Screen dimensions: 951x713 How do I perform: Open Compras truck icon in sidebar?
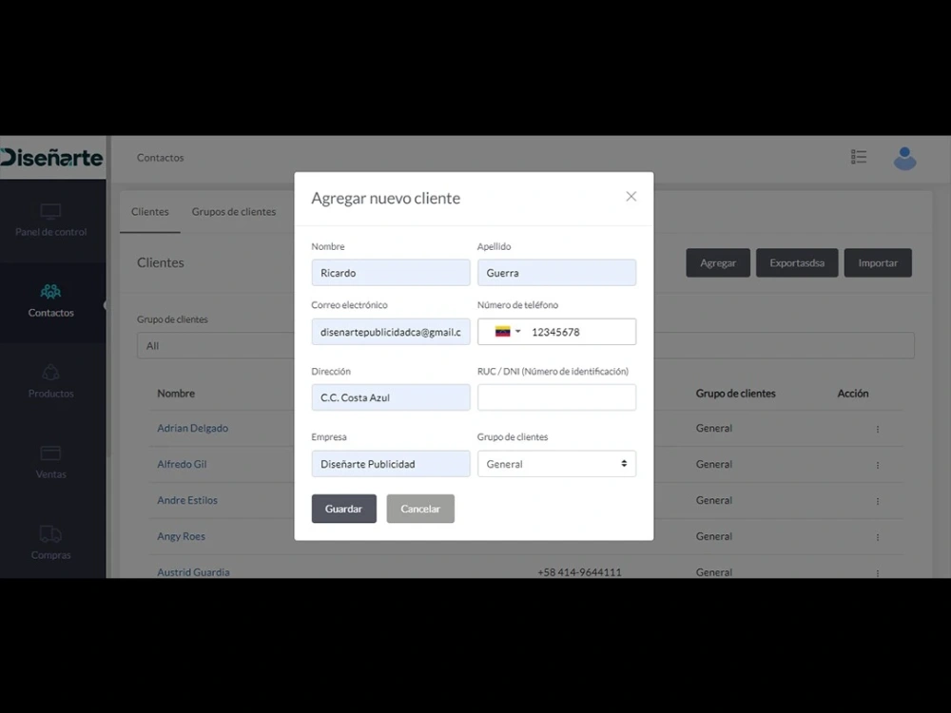(x=51, y=534)
